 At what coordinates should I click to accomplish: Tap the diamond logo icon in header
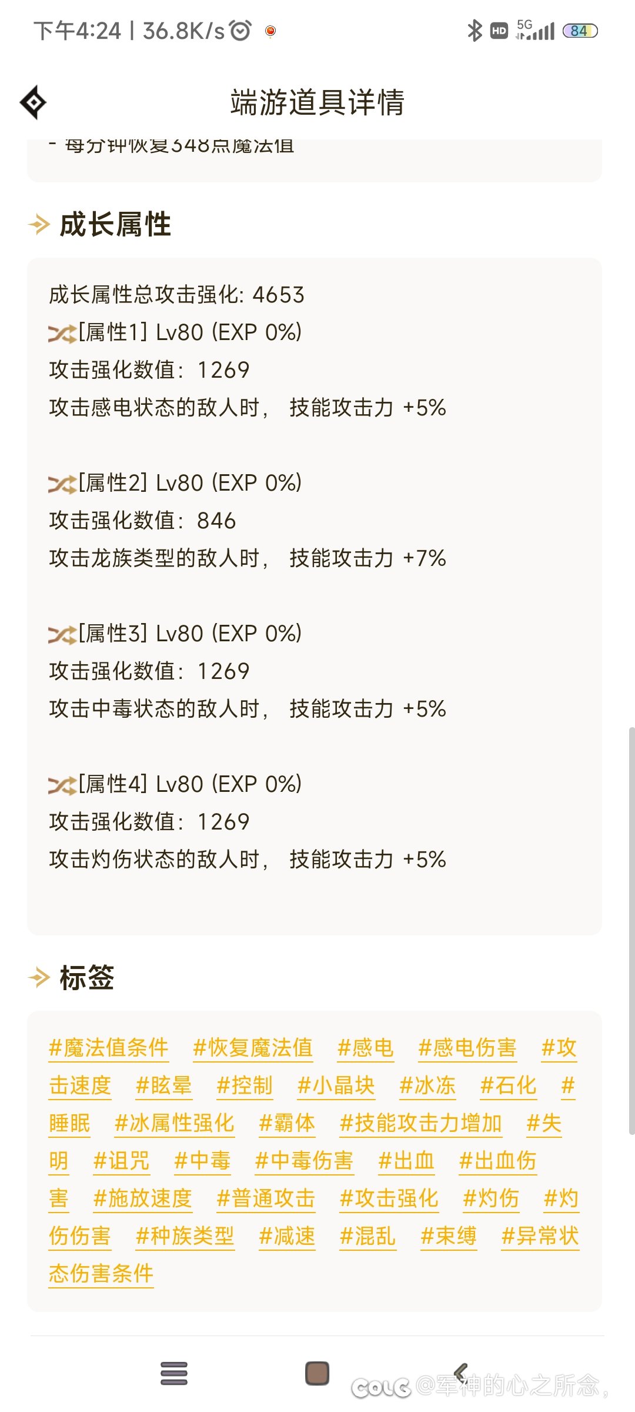pos(34,102)
